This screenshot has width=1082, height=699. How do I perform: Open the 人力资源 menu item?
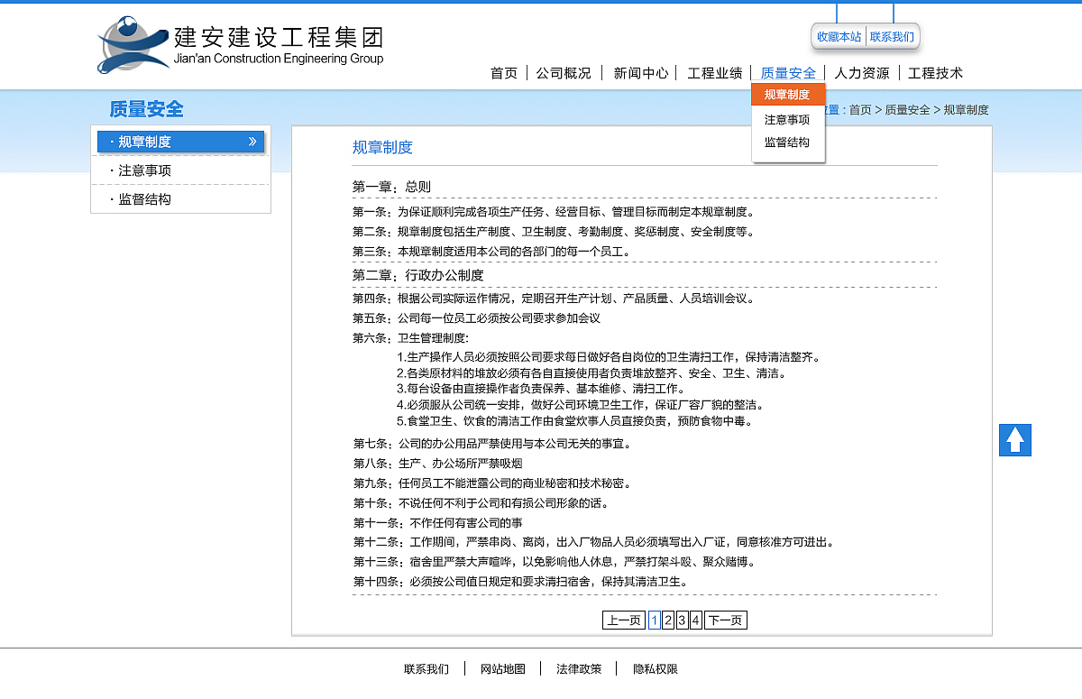tap(862, 73)
